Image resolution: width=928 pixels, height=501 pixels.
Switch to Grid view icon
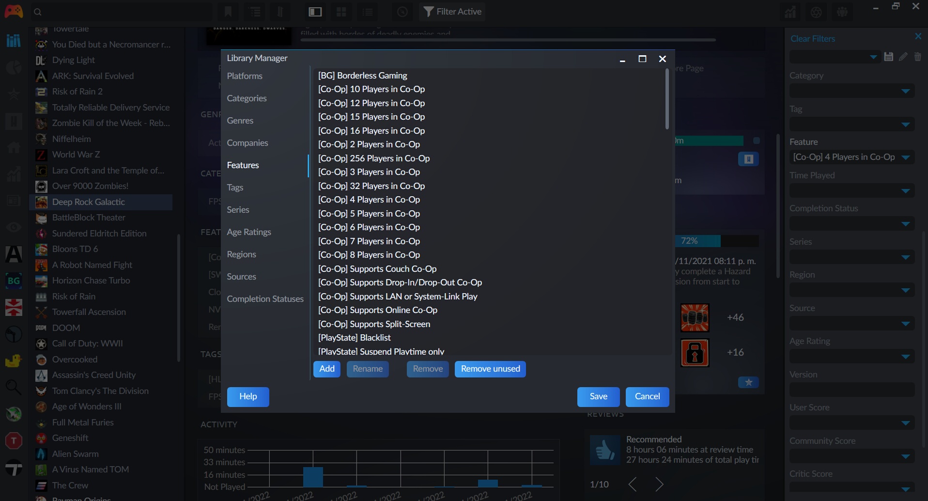click(341, 12)
